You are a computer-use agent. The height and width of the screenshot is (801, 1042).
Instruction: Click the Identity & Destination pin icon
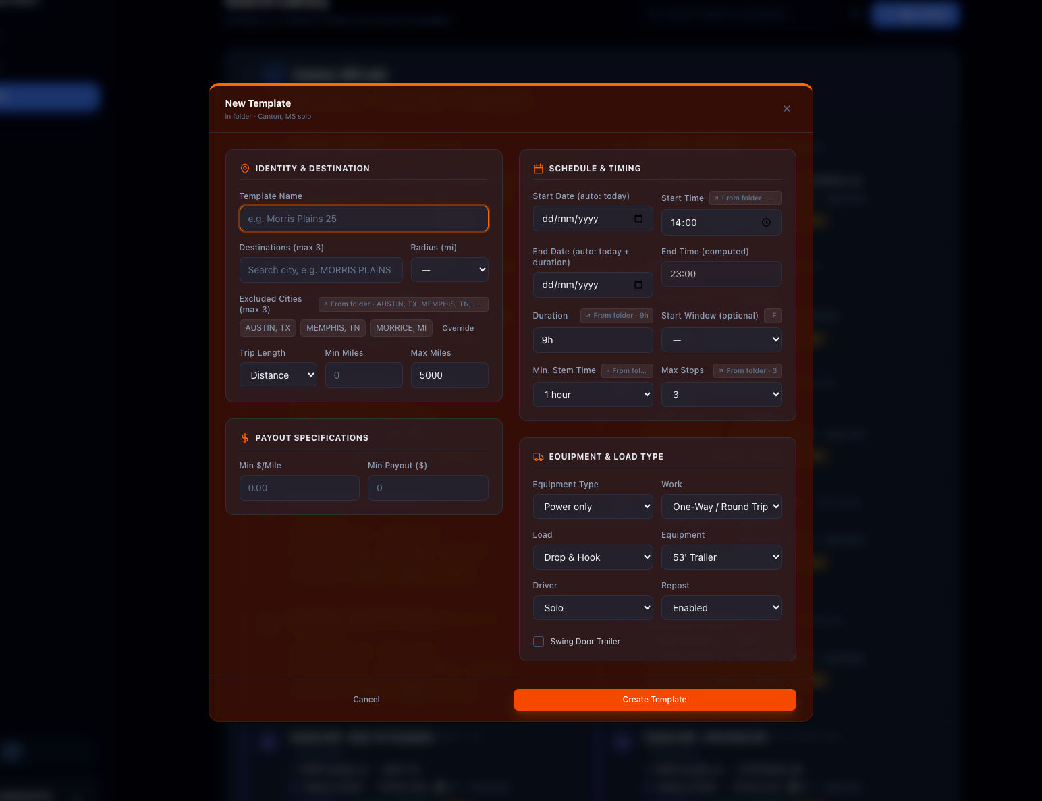click(245, 169)
